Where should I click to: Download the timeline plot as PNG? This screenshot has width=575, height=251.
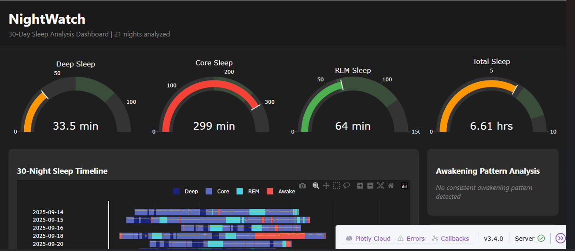tap(302, 186)
